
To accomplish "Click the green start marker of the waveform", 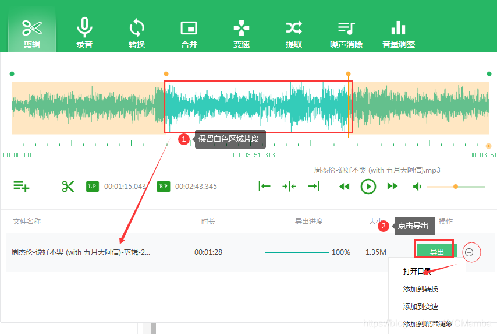I will point(12,74).
